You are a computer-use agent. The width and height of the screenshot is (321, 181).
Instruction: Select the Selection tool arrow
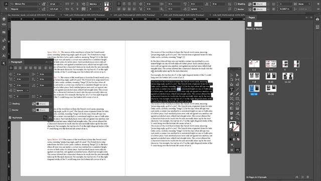232,75
